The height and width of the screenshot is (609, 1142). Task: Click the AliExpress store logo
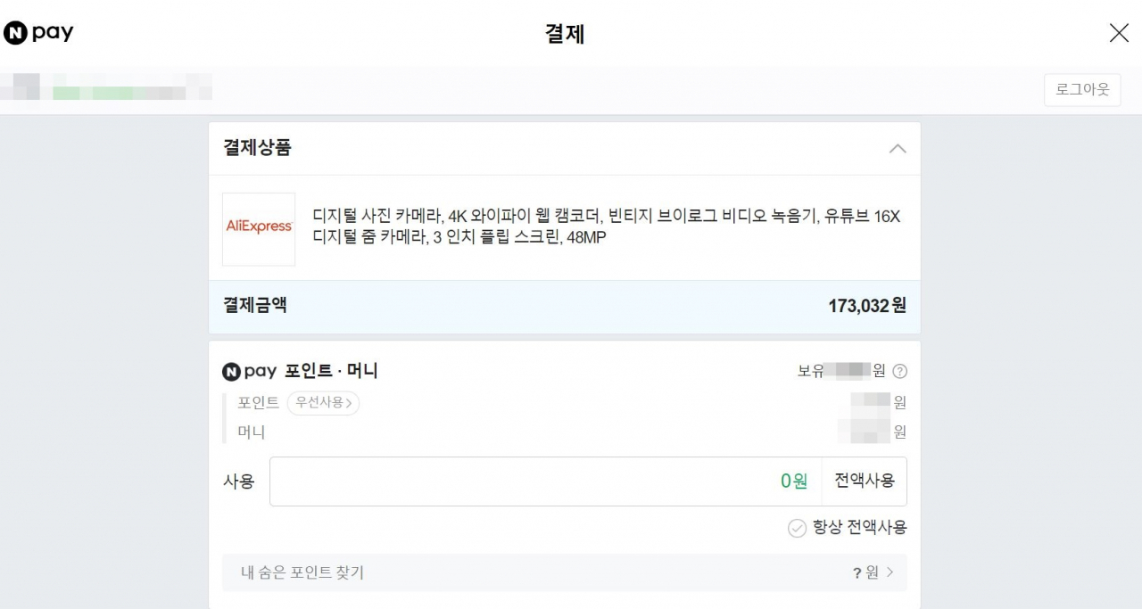(258, 228)
